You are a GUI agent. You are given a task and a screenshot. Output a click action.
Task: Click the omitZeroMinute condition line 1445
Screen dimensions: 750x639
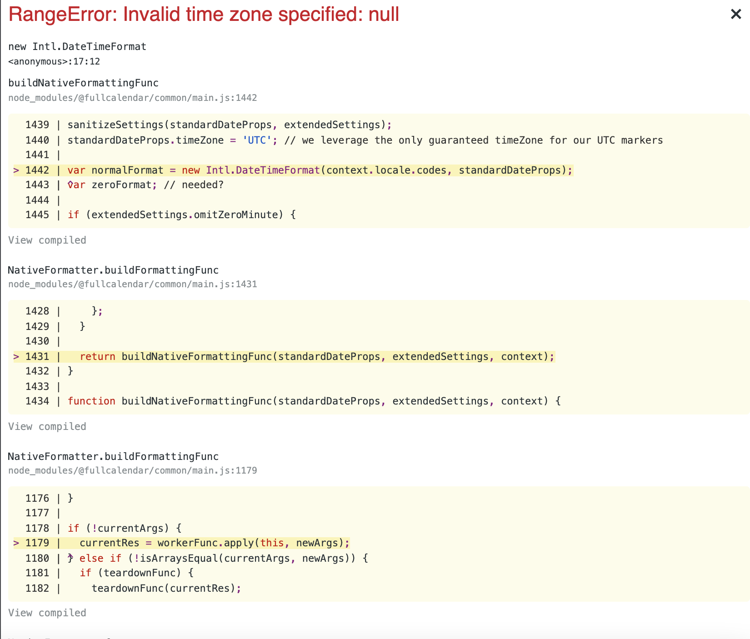click(182, 215)
